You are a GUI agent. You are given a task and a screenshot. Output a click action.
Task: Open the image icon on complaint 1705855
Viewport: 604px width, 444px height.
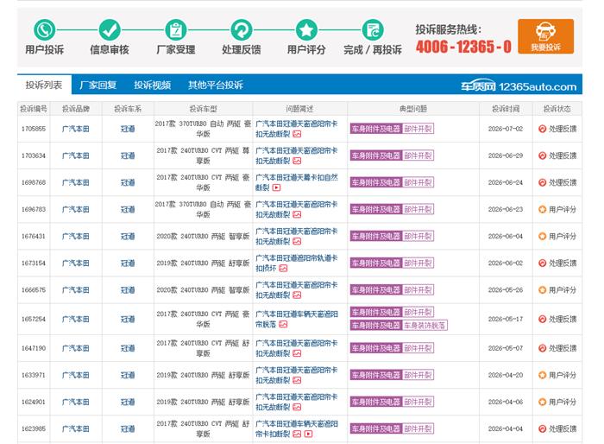(x=297, y=134)
